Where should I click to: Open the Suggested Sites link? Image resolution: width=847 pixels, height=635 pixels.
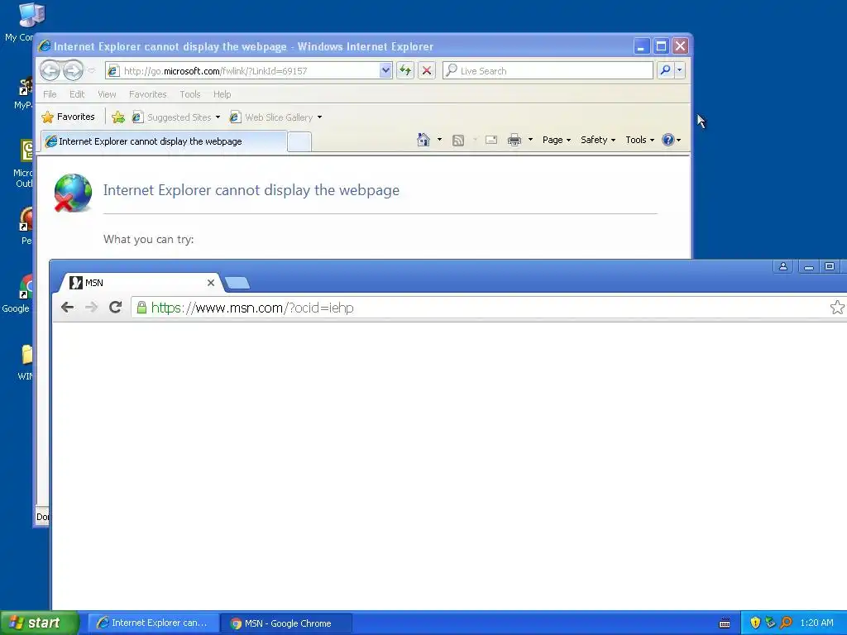click(x=172, y=117)
